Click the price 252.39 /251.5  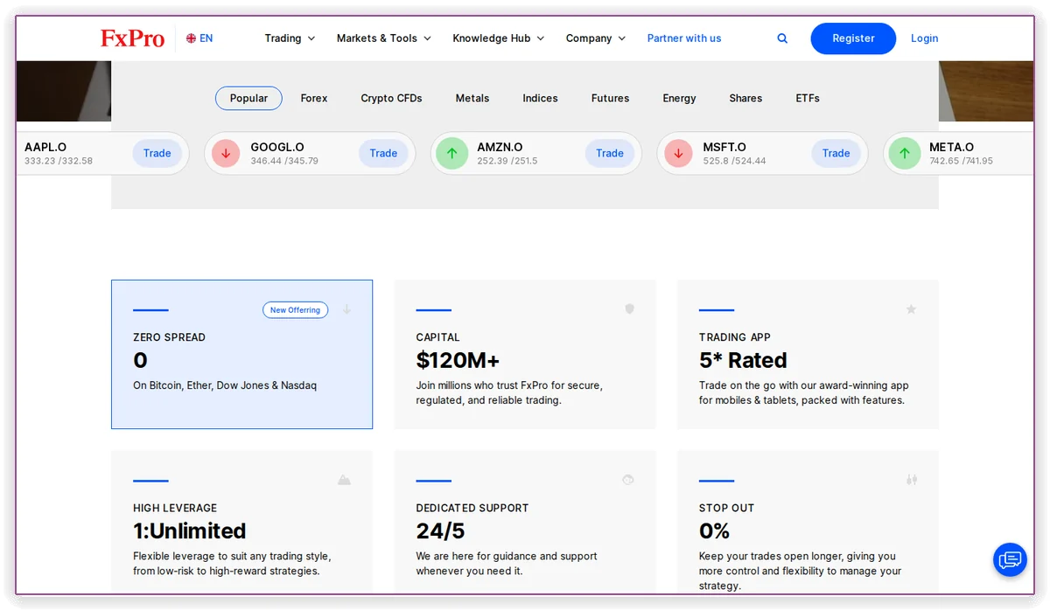pos(507,161)
